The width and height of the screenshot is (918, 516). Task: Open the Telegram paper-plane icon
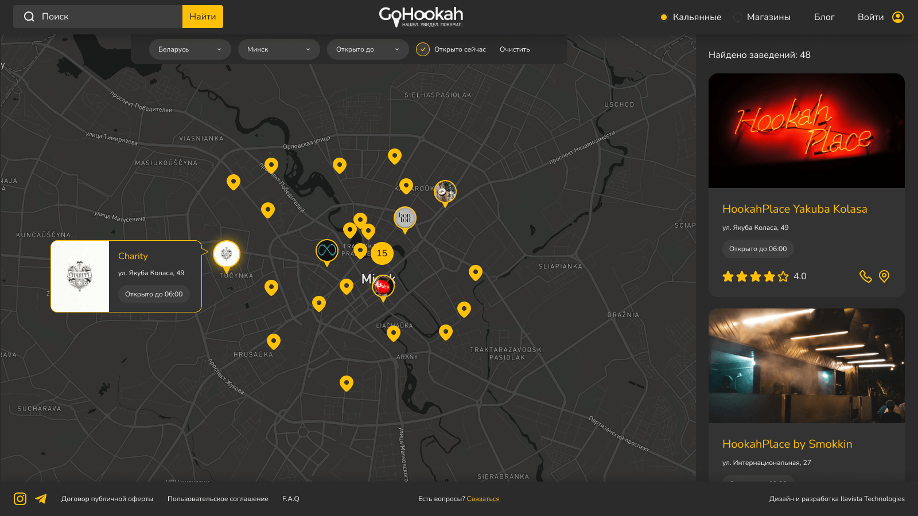click(41, 499)
